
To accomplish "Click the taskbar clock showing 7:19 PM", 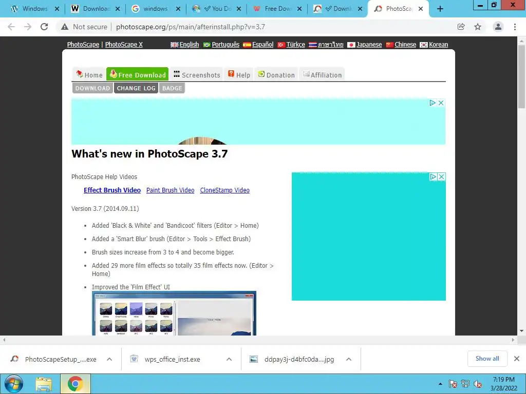I will point(503,384).
